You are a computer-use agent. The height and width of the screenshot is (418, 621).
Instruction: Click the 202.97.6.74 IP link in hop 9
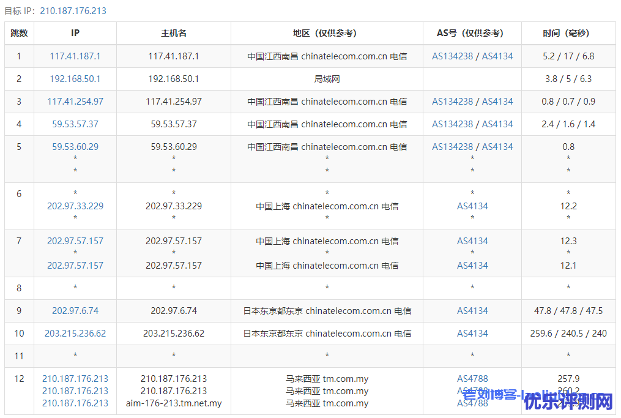point(75,311)
